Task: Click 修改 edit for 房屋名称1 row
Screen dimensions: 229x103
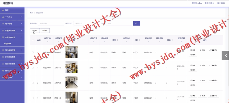Action: pyautogui.click(x=202, y=50)
